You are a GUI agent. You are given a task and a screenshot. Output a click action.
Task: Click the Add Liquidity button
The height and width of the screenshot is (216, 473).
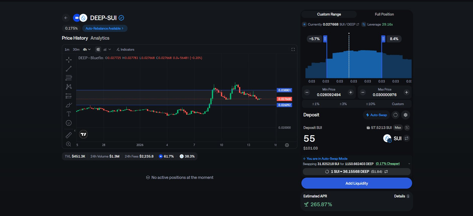357,183
